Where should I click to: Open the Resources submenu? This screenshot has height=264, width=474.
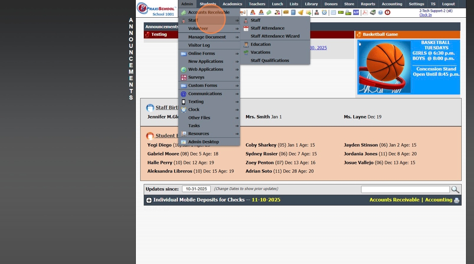[209, 134]
